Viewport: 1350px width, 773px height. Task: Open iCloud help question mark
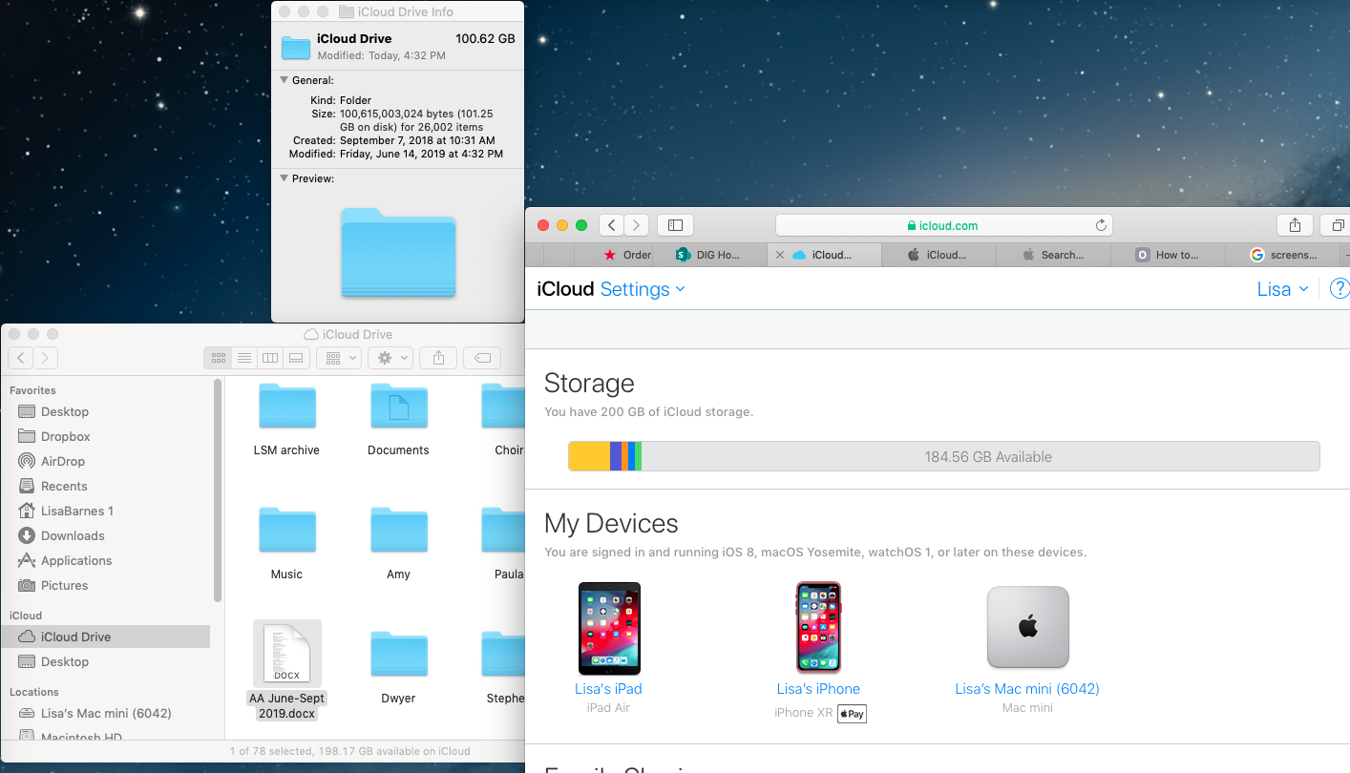pyautogui.click(x=1339, y=289)
